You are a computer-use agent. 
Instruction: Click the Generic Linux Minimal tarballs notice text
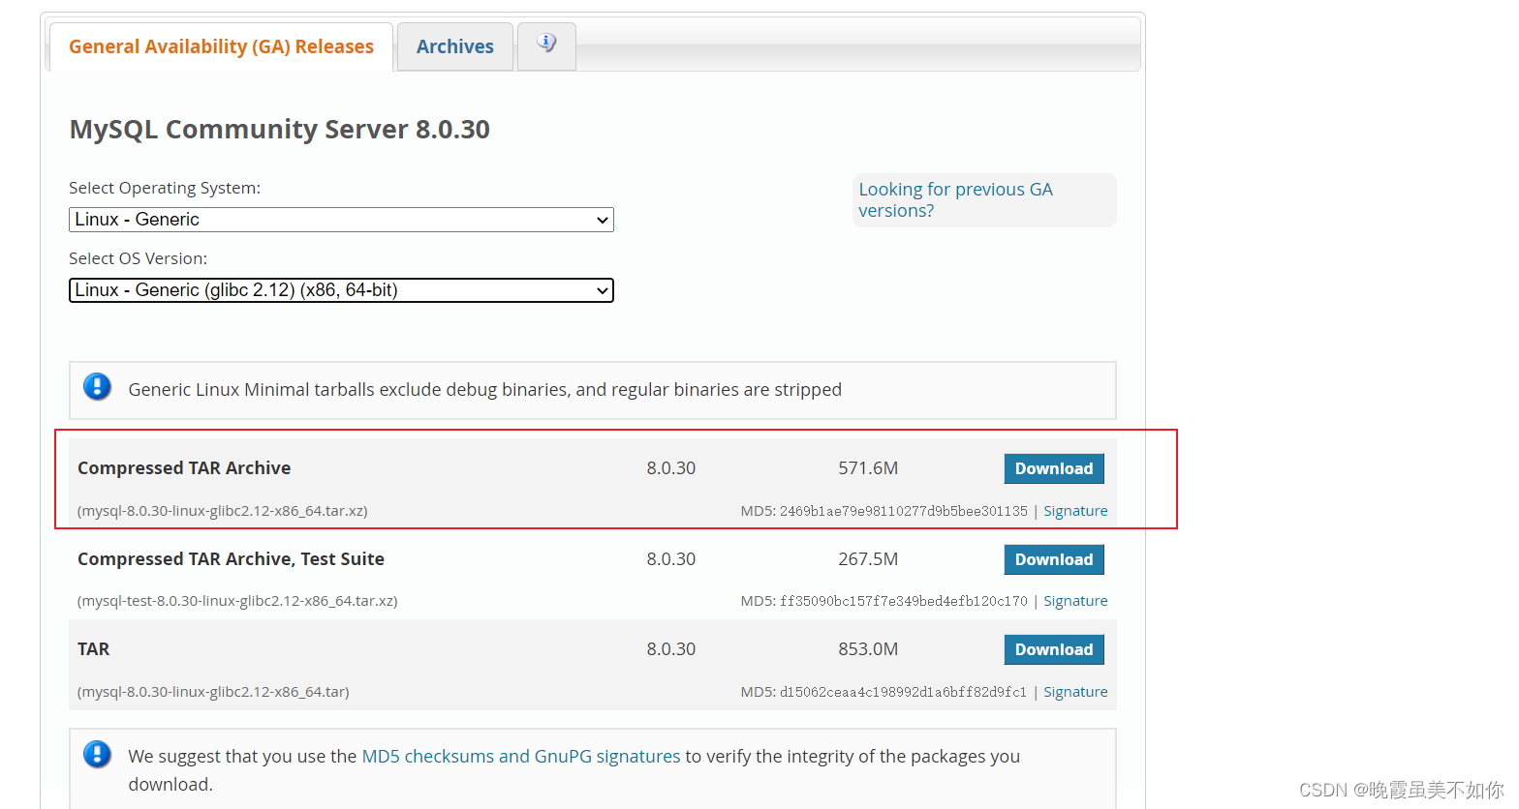[x=484, y=389]
